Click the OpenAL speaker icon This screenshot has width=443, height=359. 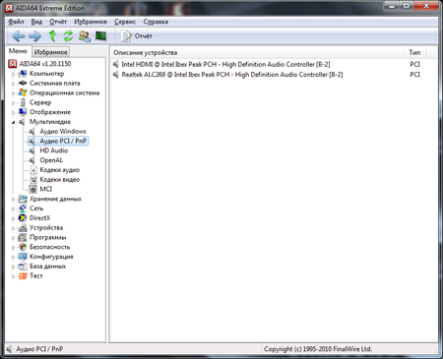click(x=32, y=160)
